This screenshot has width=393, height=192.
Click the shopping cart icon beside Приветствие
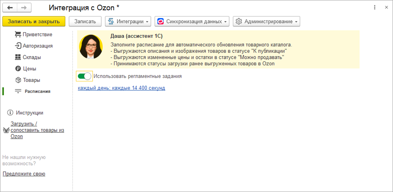pos(18,34)
